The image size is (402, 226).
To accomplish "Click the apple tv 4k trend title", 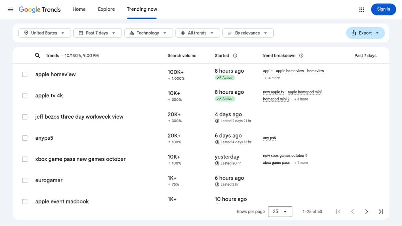I will [49, 95].
